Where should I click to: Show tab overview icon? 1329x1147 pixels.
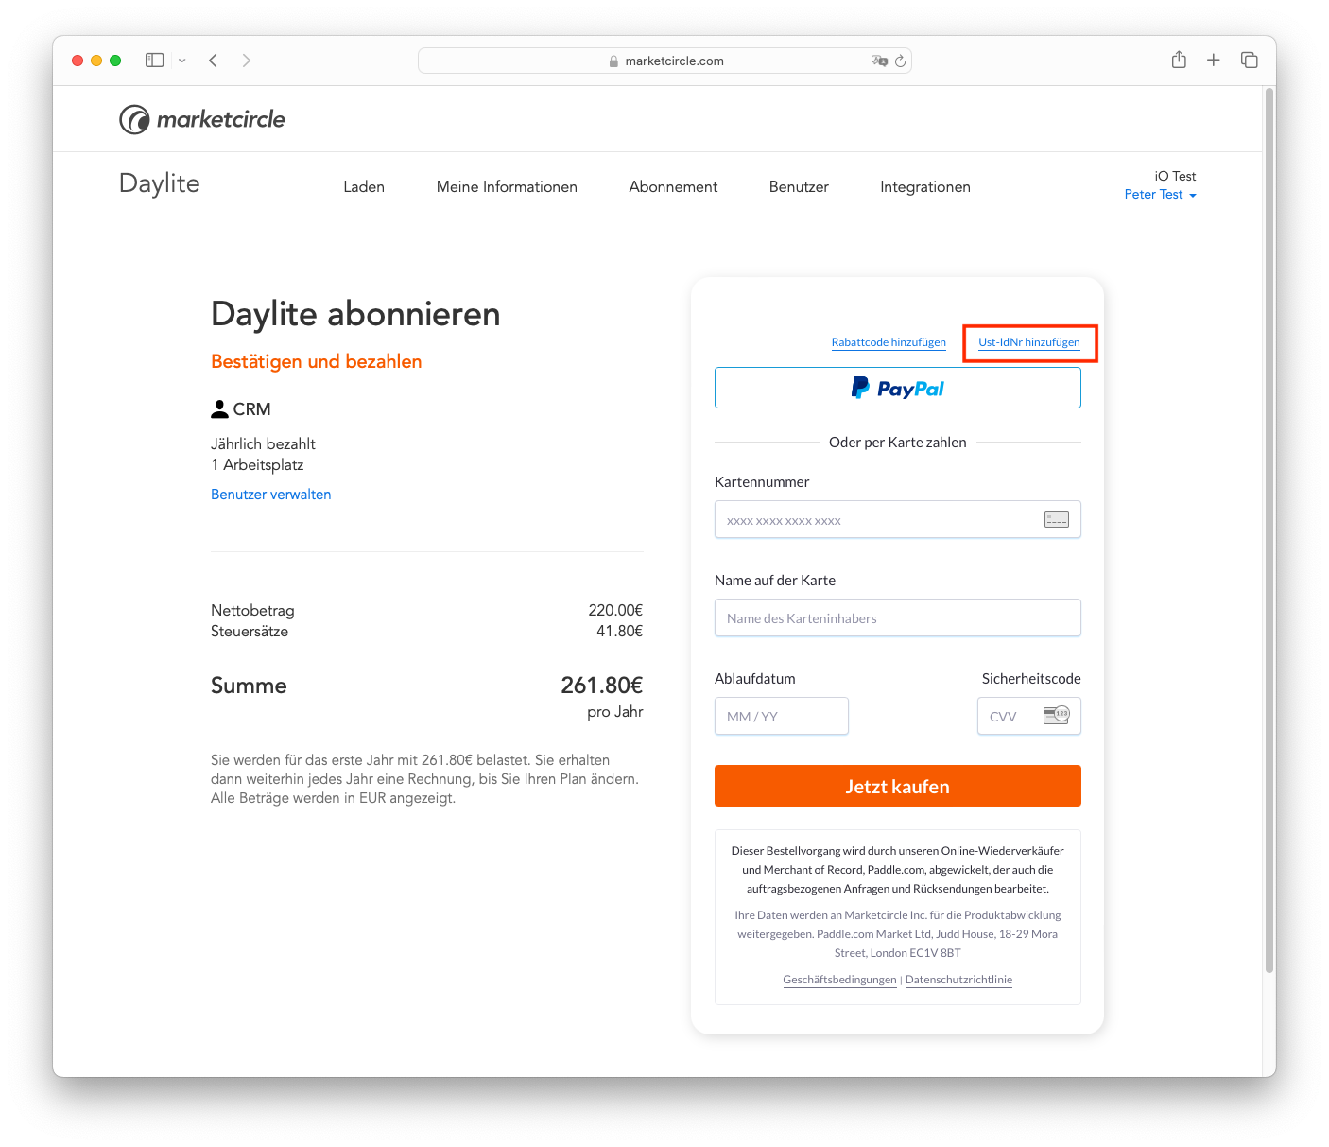(1249, 61)
